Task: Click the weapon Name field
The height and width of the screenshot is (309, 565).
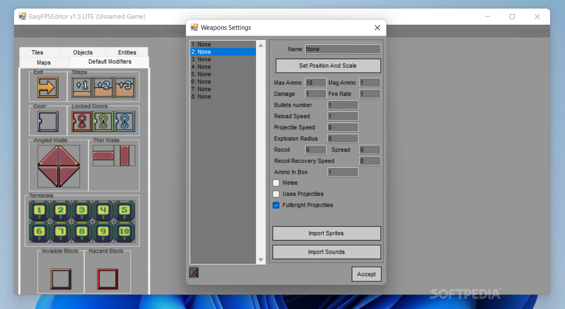Action: [343, 49]
